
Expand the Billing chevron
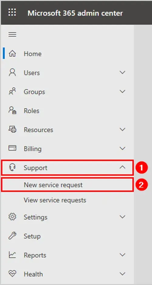point(123,148)
